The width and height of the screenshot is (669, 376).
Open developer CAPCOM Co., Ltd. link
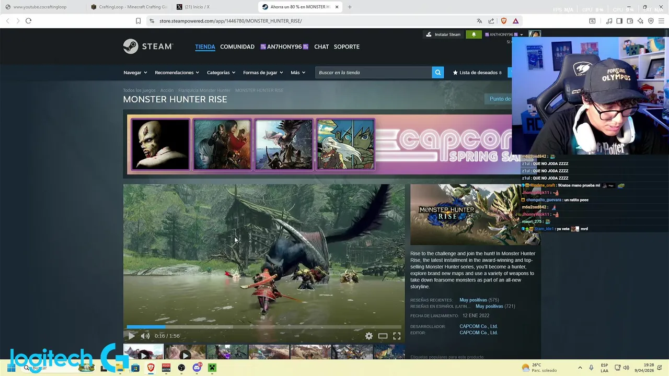click(x=478, y=326)
